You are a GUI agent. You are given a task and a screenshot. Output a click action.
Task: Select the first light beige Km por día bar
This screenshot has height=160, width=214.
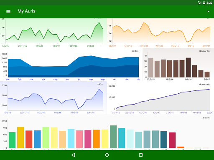[x=151, y=67]
